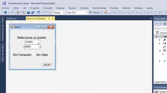
Task: Click the make same size icon
Action: click(x=156, y=13)
